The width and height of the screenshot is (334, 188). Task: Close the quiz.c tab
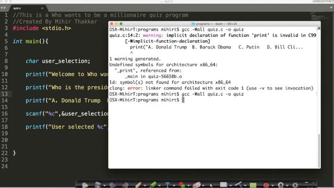click(x=42, y=8)
